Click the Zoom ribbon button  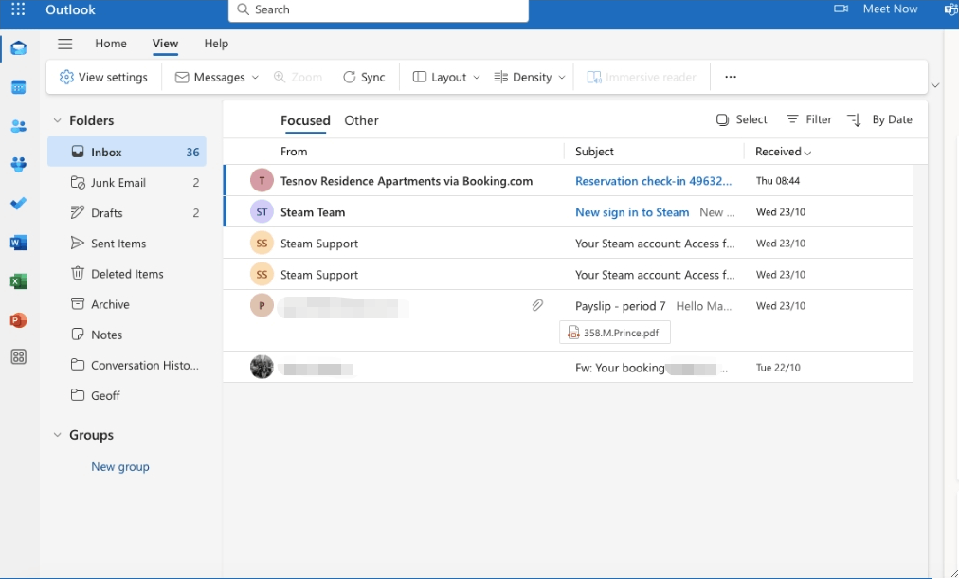pos(298,77)
